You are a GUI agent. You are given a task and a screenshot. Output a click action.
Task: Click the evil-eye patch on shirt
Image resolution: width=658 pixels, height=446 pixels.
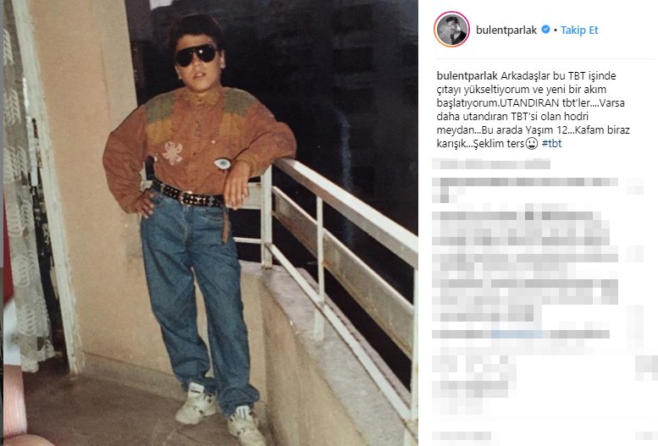[x=223, y=163]
